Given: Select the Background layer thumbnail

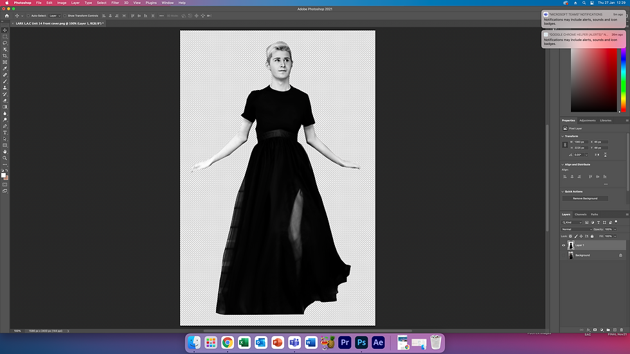Looking at the screenshot, I should coord(571,255).
